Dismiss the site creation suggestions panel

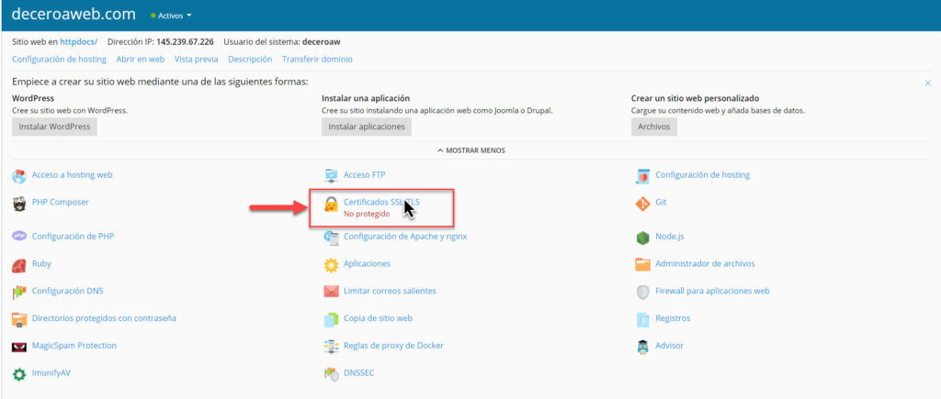(928, 83)
